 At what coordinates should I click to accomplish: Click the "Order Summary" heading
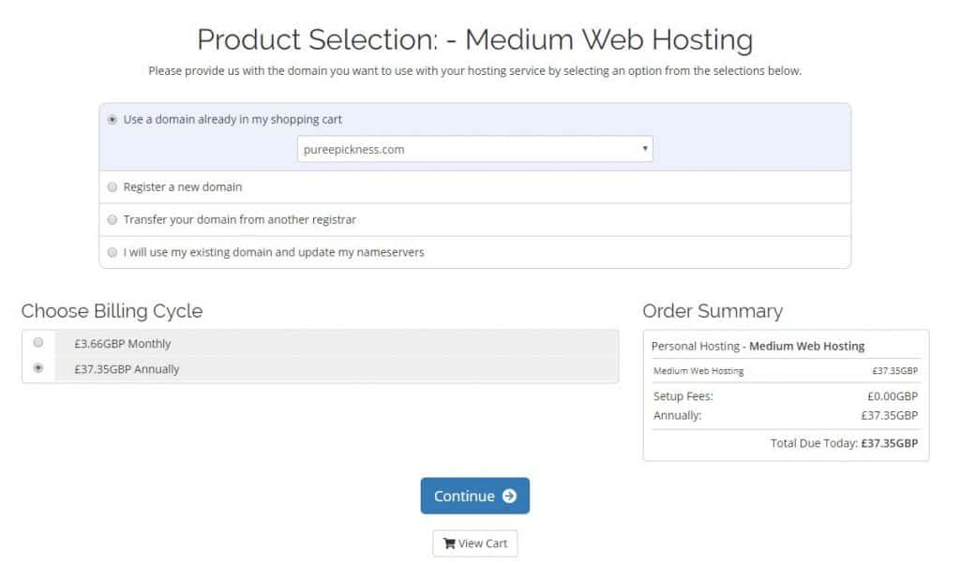click(x=712, y=311)
